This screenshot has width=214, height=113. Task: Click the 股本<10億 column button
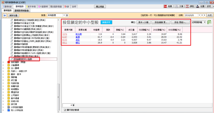[x=144, y=22]
